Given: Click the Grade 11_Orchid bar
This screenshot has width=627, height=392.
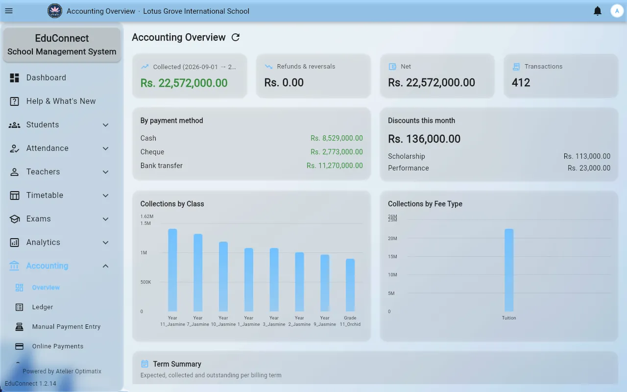Looking at the screenshot, I should (350, 285).
